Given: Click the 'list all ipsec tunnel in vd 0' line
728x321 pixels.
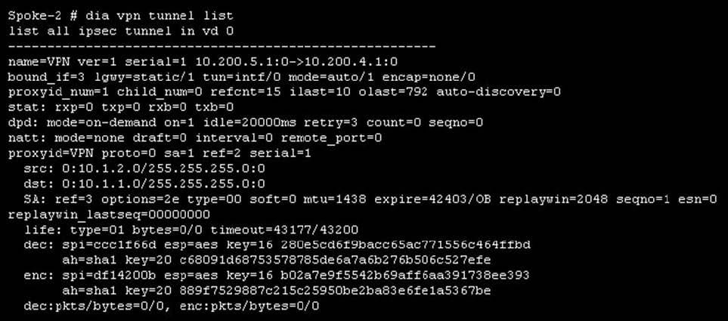Looking at the screenshot, I should 121,32.
